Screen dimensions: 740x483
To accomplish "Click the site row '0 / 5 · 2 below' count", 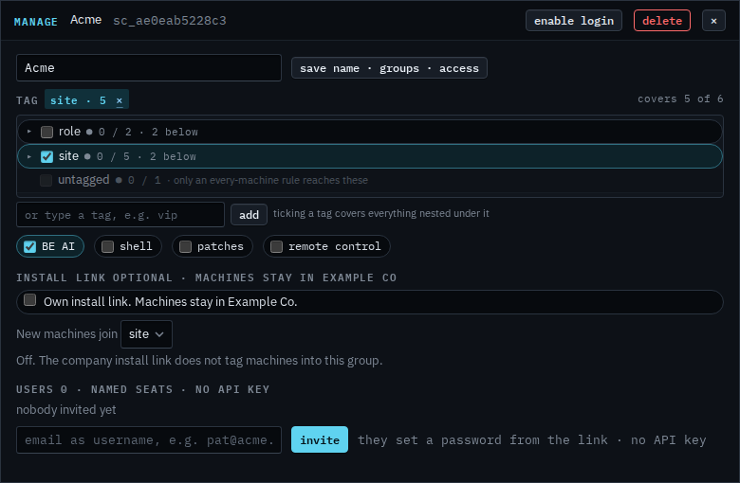I will (x=146, y=156).
